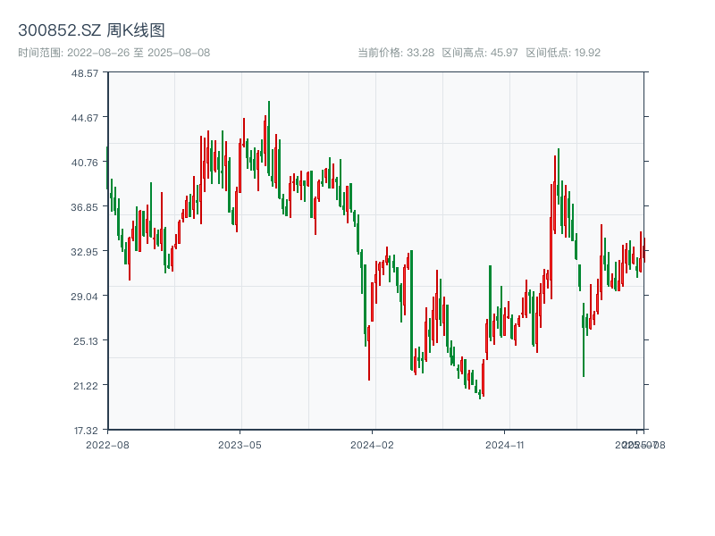Click the 44.67 y-axis price label
The width and height of the screenshot is (715, 536).
[85, 117]
